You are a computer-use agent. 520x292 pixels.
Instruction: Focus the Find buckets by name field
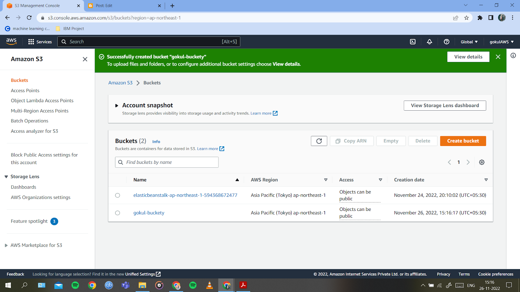pos(167,162)
